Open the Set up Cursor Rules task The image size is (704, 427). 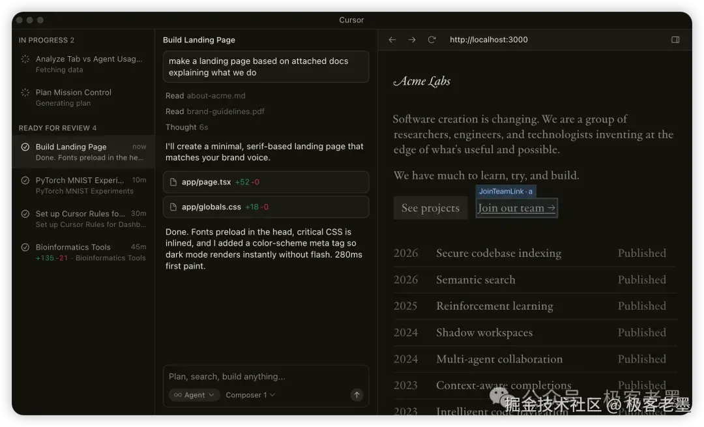pos(83,218)
